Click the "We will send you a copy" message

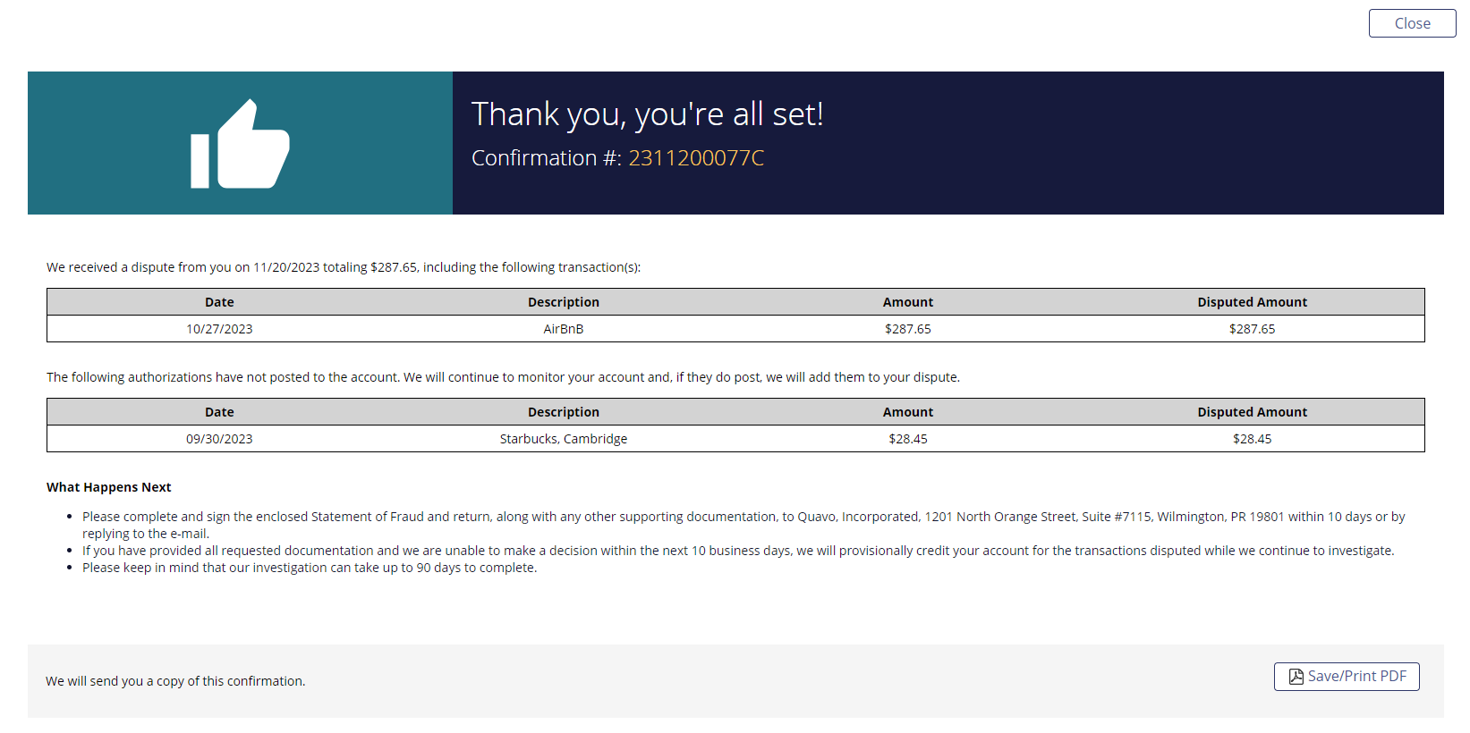pos(175,681)
